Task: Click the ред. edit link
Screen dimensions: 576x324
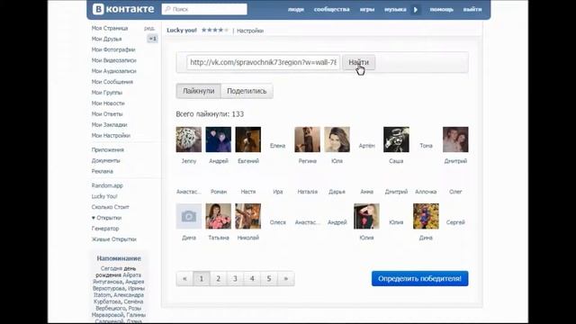Action: point(149,28)
